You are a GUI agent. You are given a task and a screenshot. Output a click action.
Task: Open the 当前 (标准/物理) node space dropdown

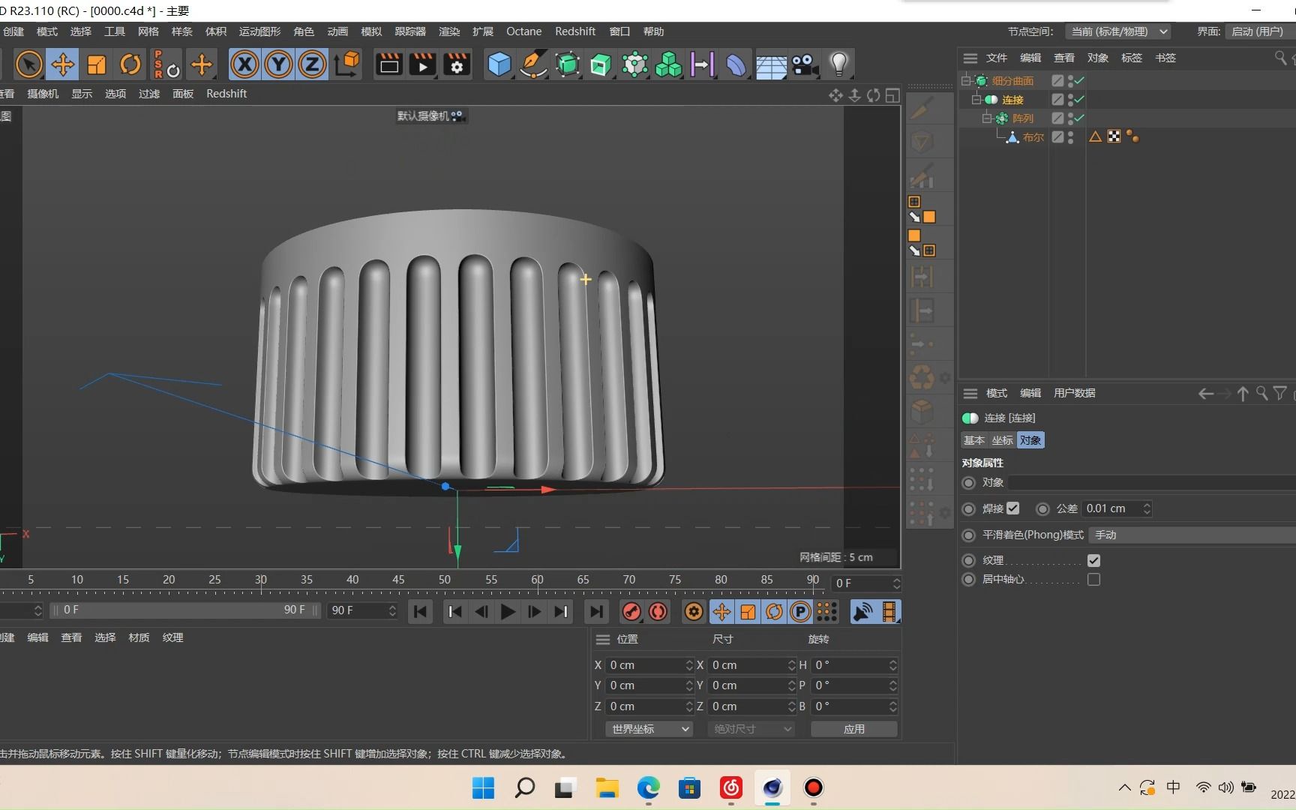tap(1118, 31)
